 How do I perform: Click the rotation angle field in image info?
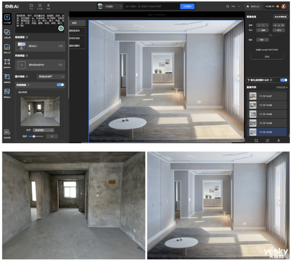coord(262,25)
